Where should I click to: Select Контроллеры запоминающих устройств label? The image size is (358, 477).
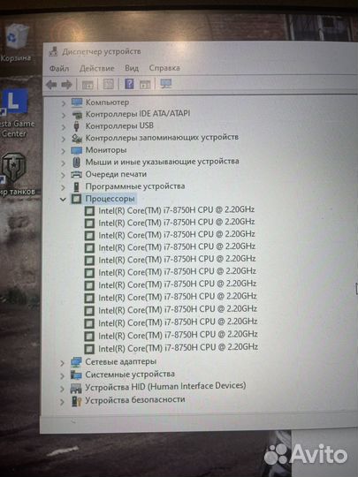tap(162, 138)
